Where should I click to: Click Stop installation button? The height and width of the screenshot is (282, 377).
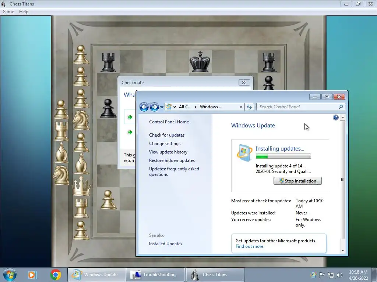[297, 181]
